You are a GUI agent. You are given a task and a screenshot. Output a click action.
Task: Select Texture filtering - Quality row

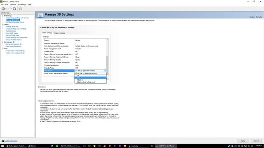click(x=75, y=60)
